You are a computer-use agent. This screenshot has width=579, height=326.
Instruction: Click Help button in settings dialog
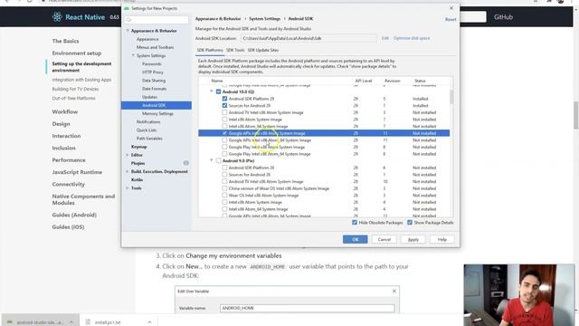tap(442, 239)
